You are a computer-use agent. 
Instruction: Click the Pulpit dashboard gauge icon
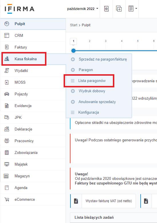tap(7, 24)
